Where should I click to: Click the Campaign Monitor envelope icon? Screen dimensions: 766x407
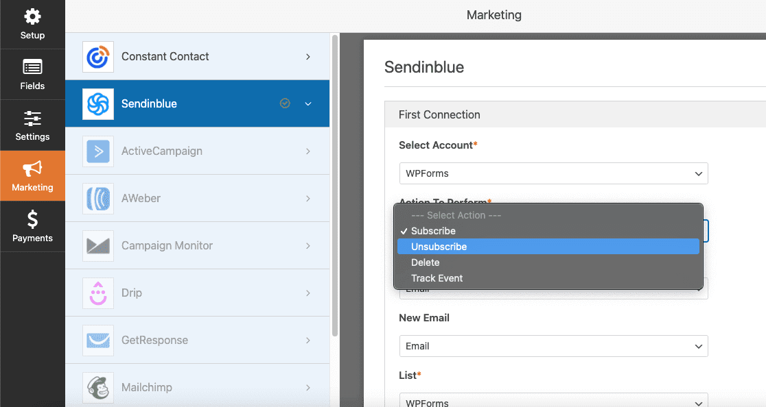(97, 246)
